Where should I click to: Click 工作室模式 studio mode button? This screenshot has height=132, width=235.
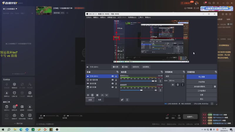click(x=202, y=91)
